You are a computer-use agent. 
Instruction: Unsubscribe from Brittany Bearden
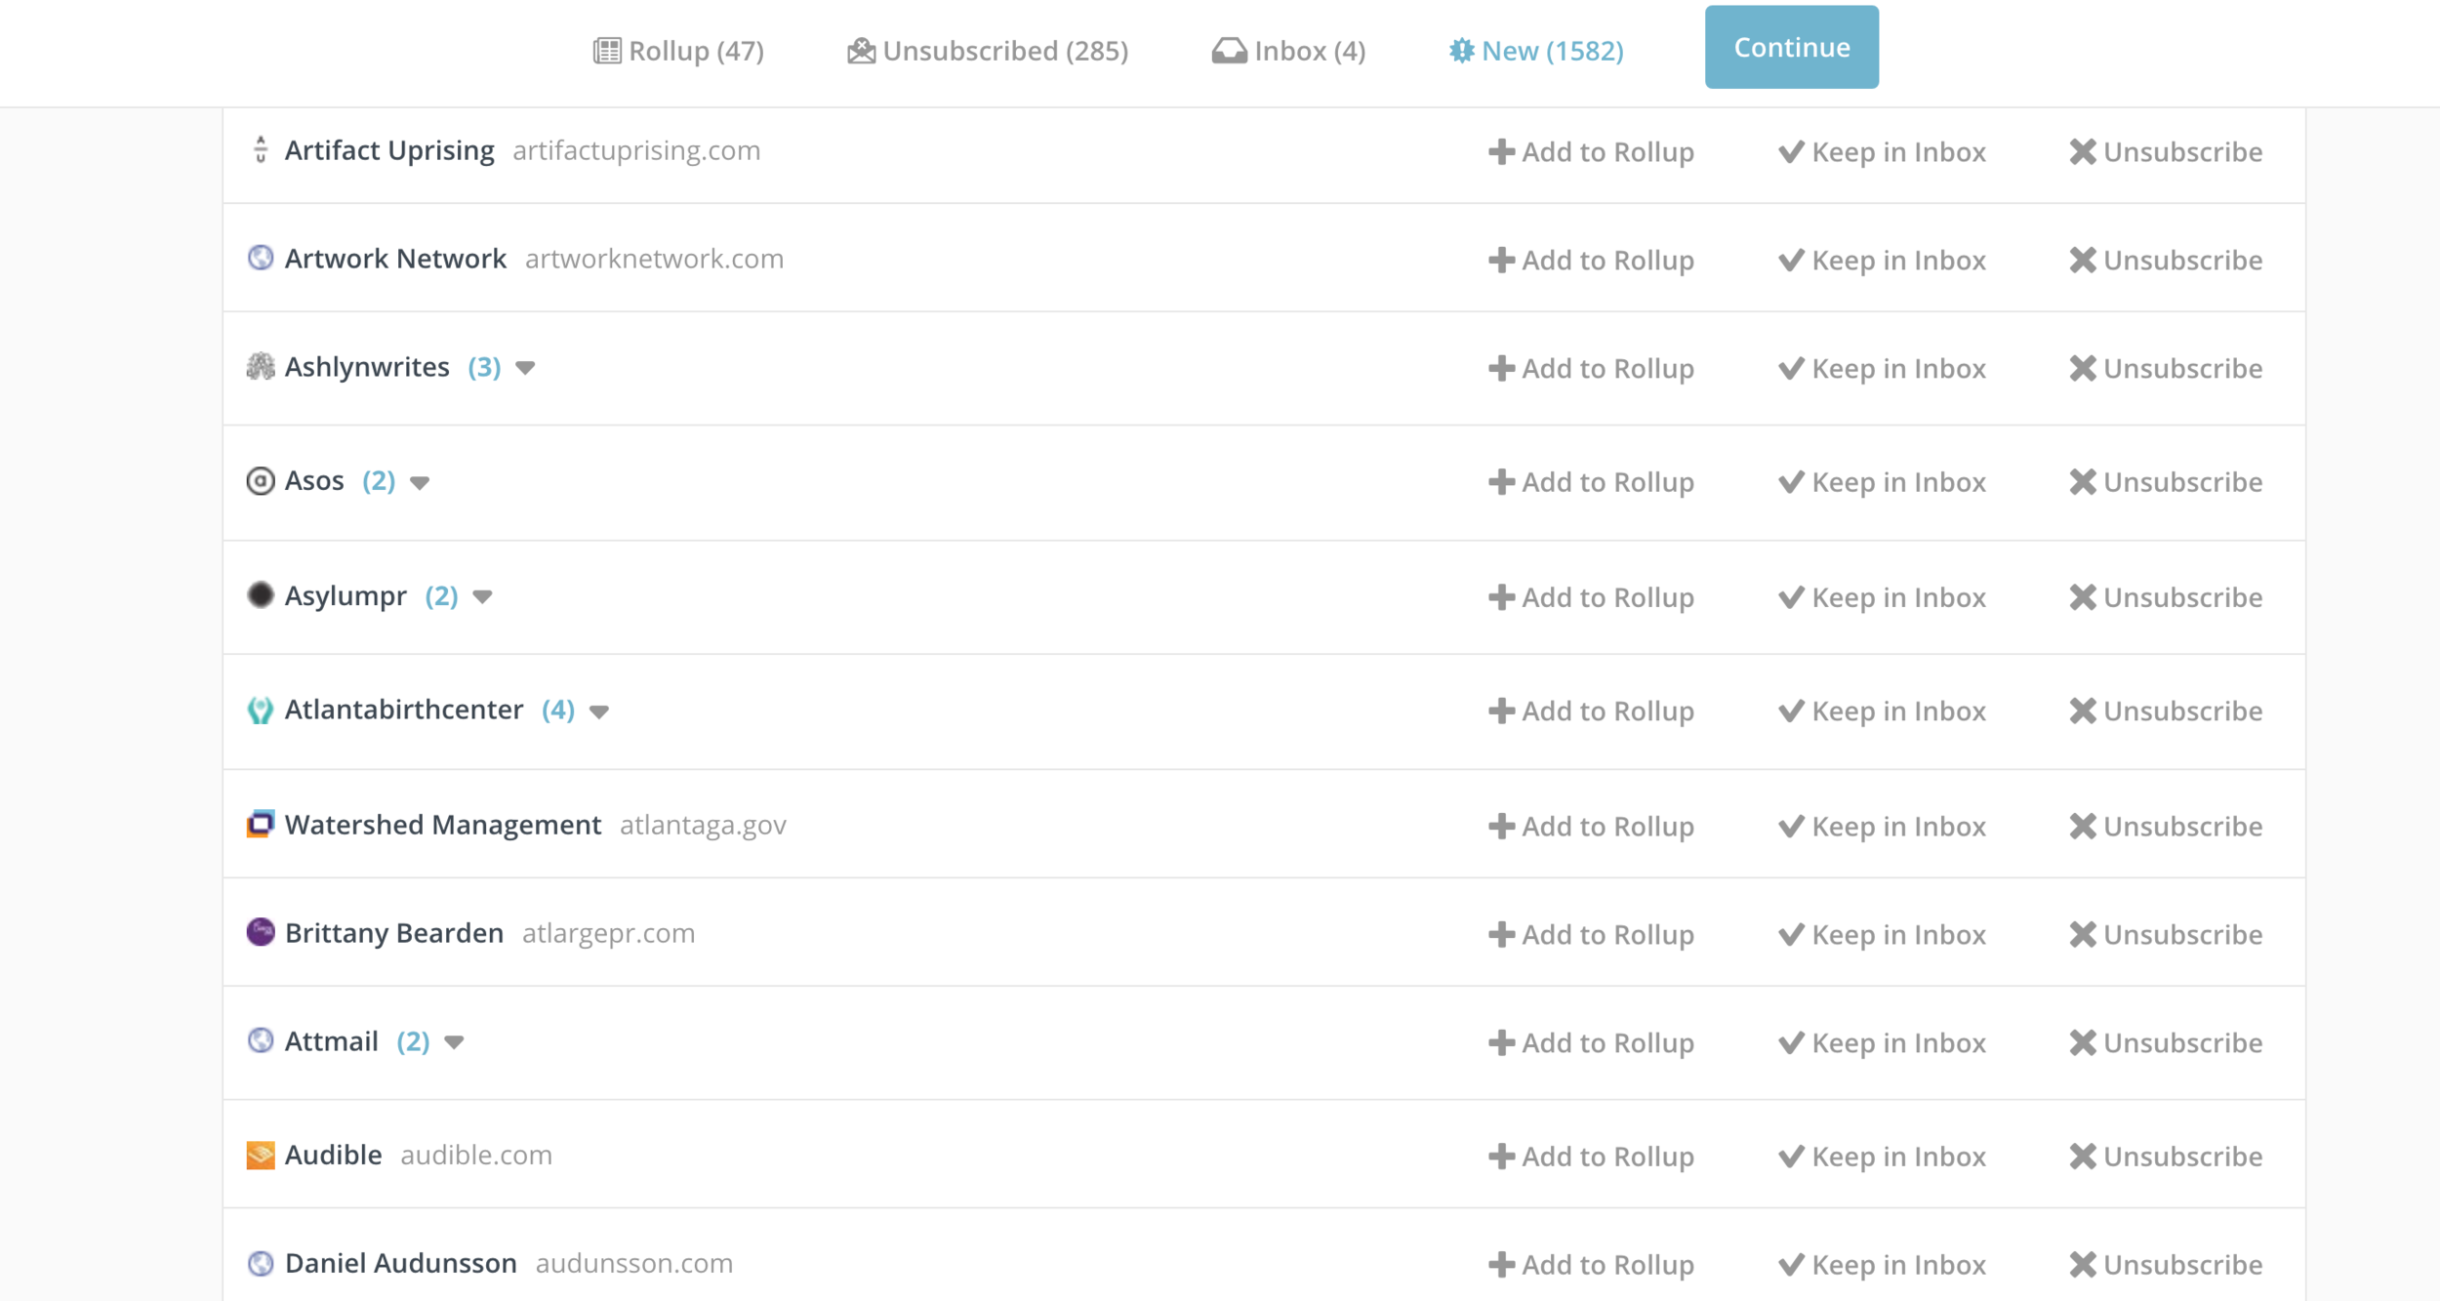click(2166, 935)
